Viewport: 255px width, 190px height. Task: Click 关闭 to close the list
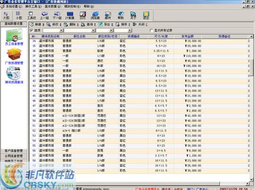[140, 25]
